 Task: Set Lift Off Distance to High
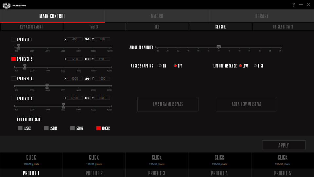(x=255, y=66)
